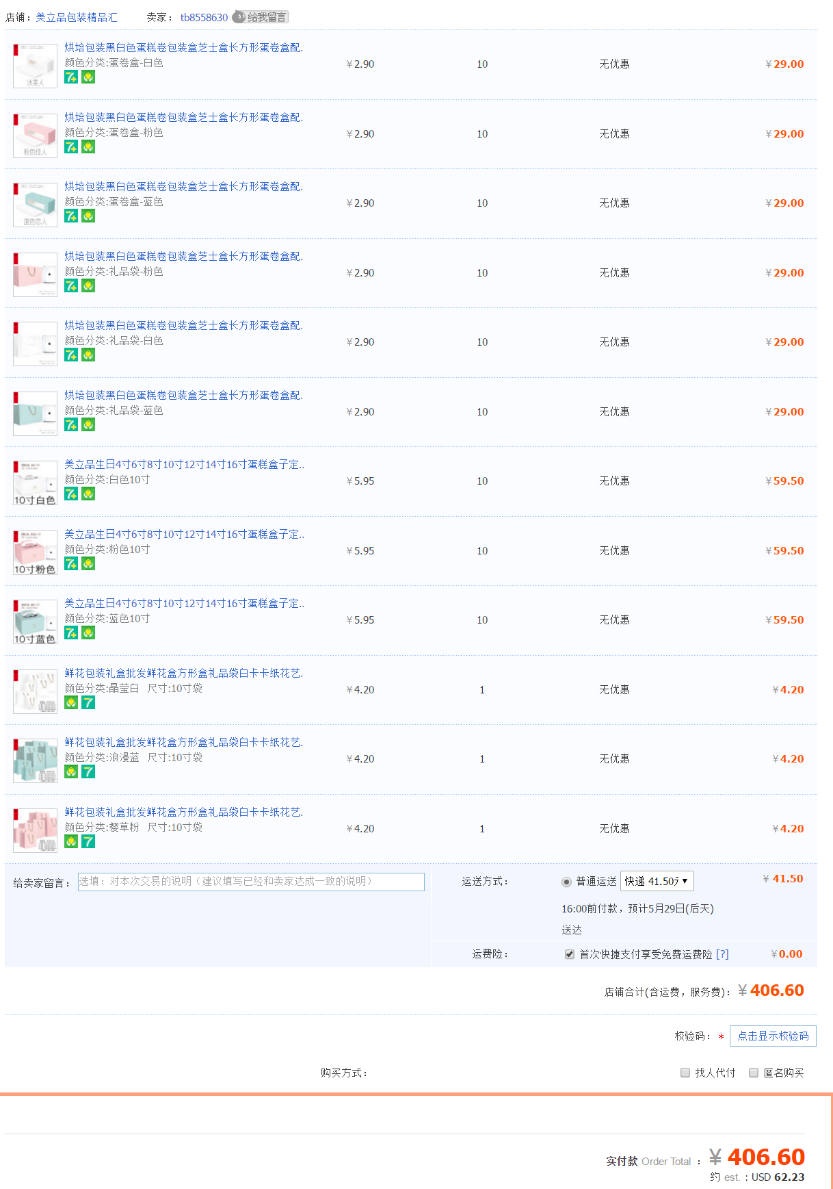Uncheck the free 运费险 insurance checkbox
Screen dimensions: 833x1189
pyautogui.click(x=569, y=954)
